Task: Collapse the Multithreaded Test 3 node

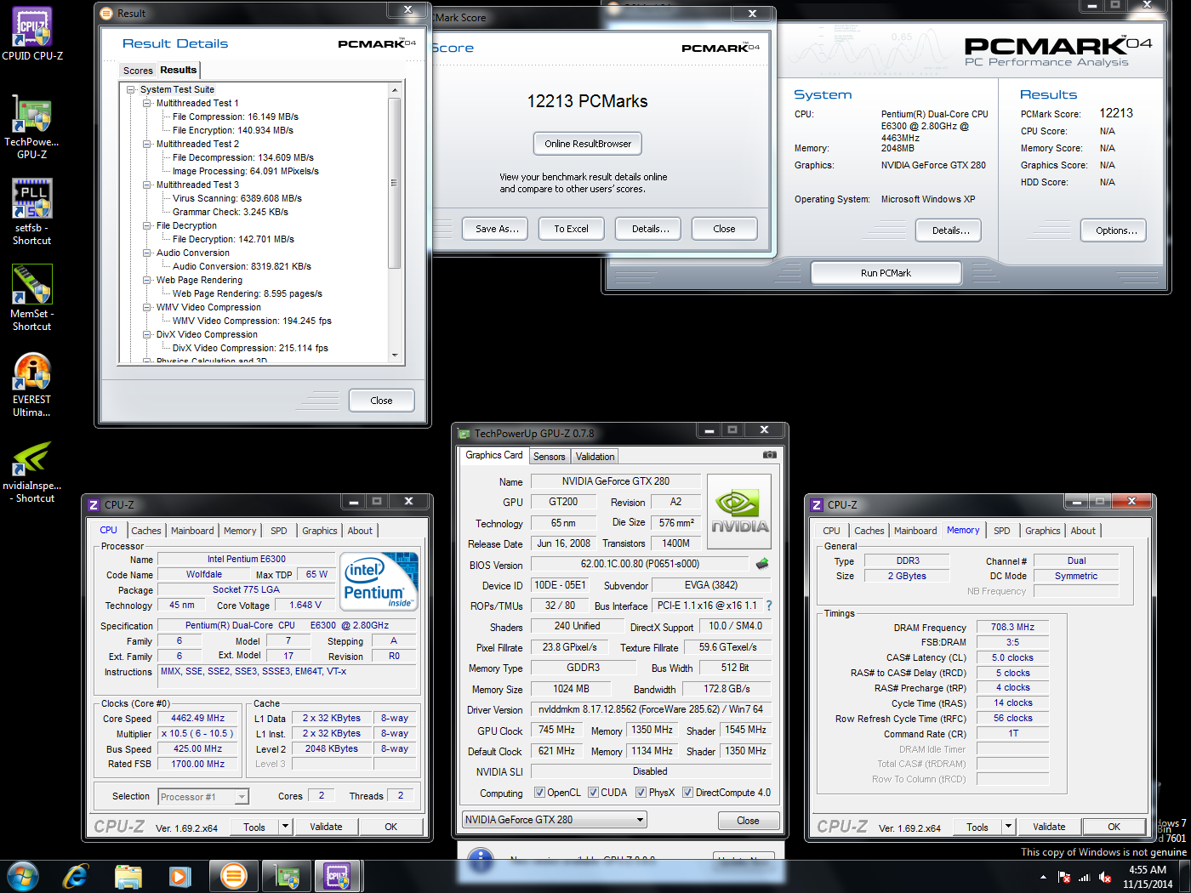Action: (x=147, y=185)
